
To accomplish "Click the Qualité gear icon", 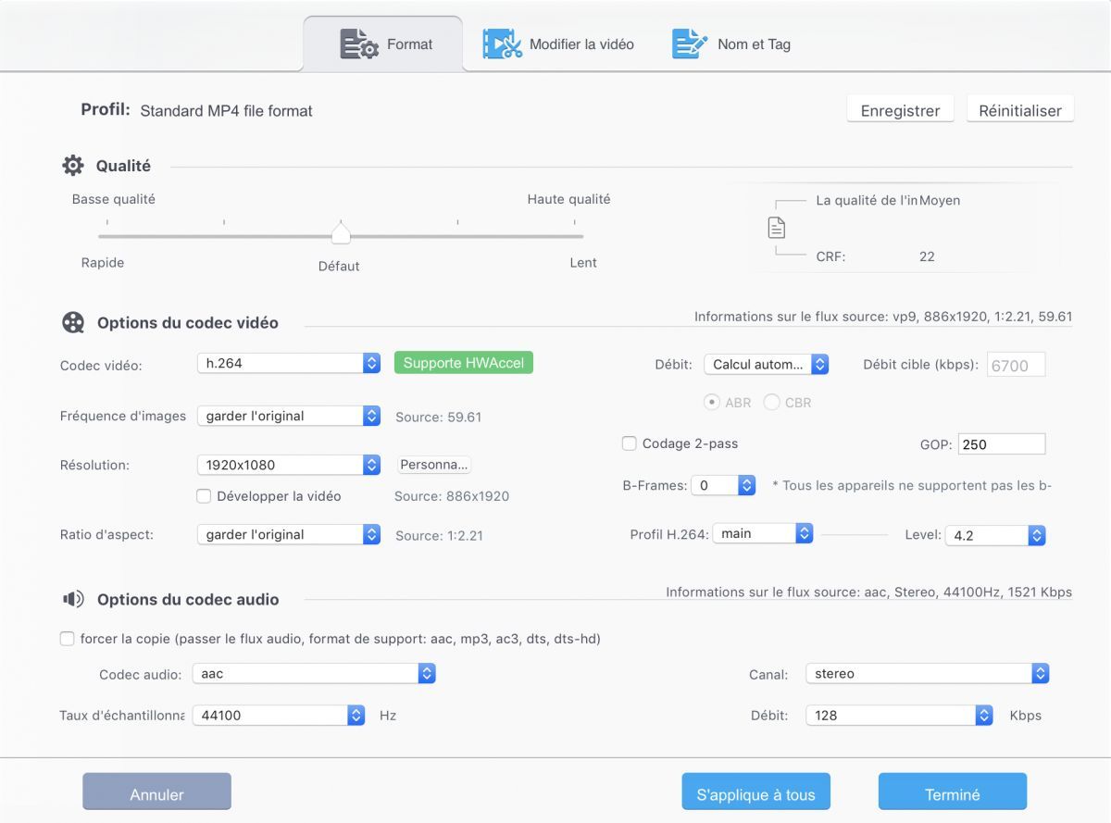I will tap(73, 166).
